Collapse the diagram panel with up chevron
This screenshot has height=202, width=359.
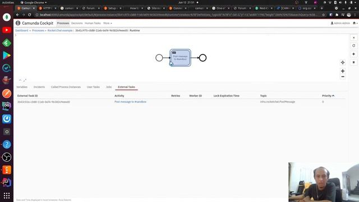[x=20, y=80]
